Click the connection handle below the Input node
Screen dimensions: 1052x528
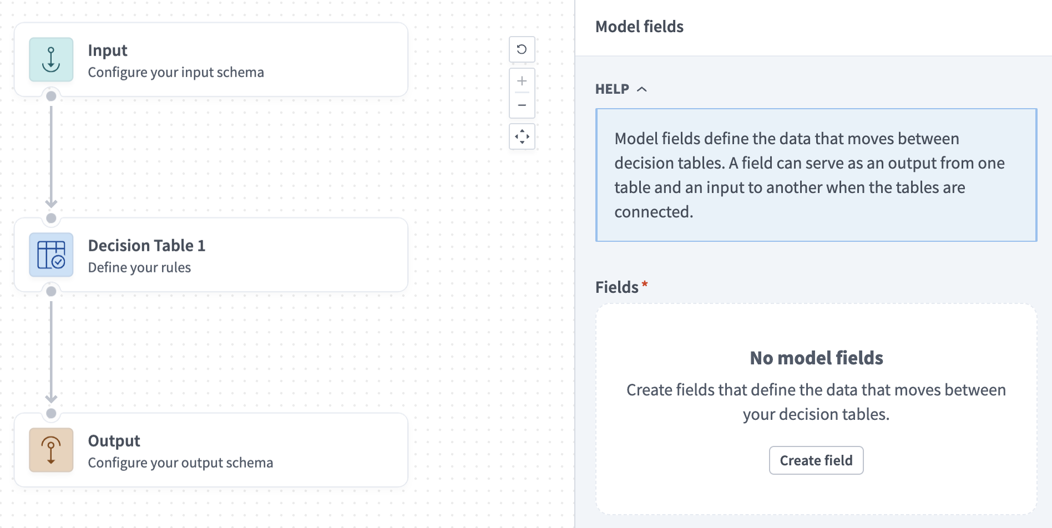click(x=52, y=95)
